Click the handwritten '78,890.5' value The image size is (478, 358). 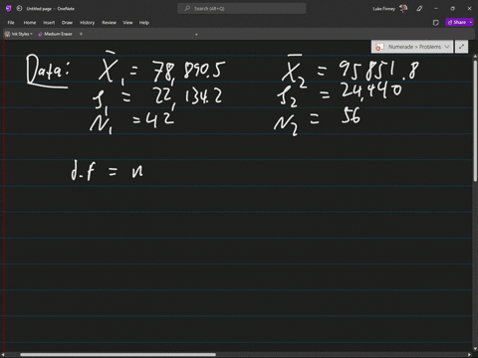188,72
